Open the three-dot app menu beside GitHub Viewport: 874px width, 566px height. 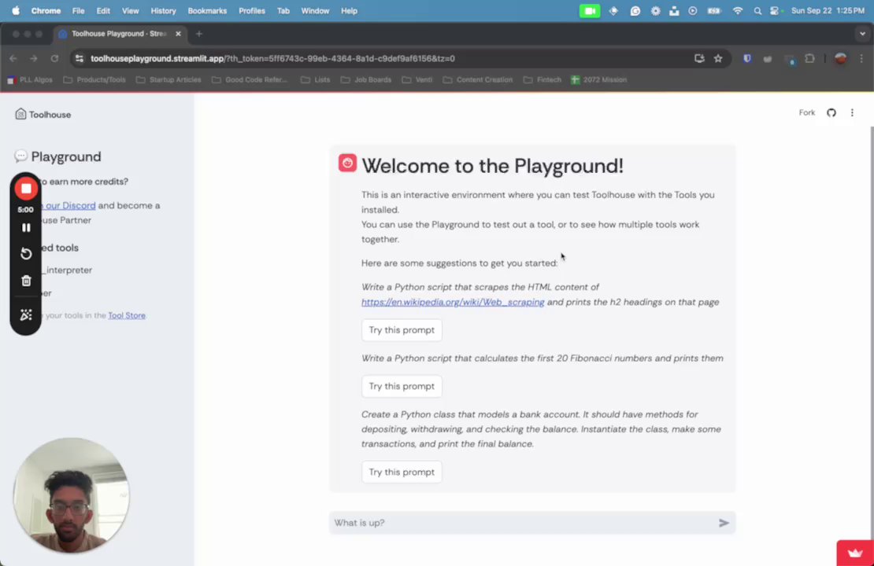point(852,113)
